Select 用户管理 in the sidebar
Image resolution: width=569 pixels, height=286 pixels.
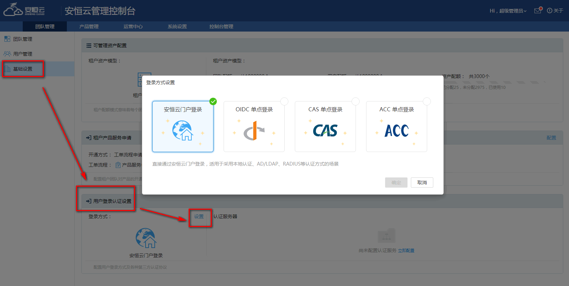coord(37,54)
